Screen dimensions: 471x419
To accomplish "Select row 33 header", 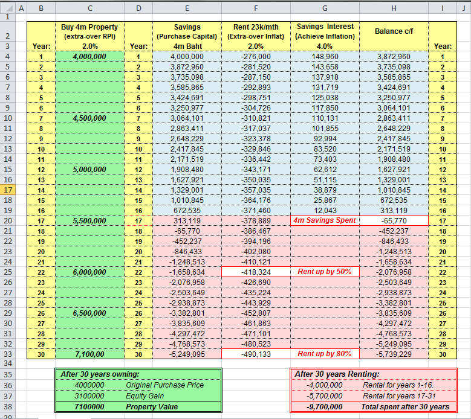I will pyautogui.click(x=8, y=354).
